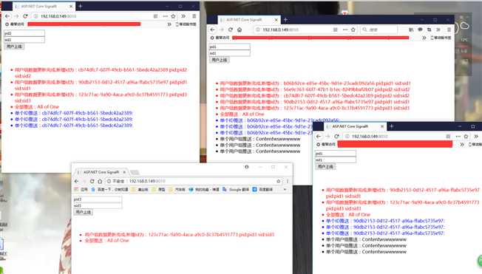
Task: Open 移动版书签 folder in top-right Firefox
Action: (x=441, y=38)
